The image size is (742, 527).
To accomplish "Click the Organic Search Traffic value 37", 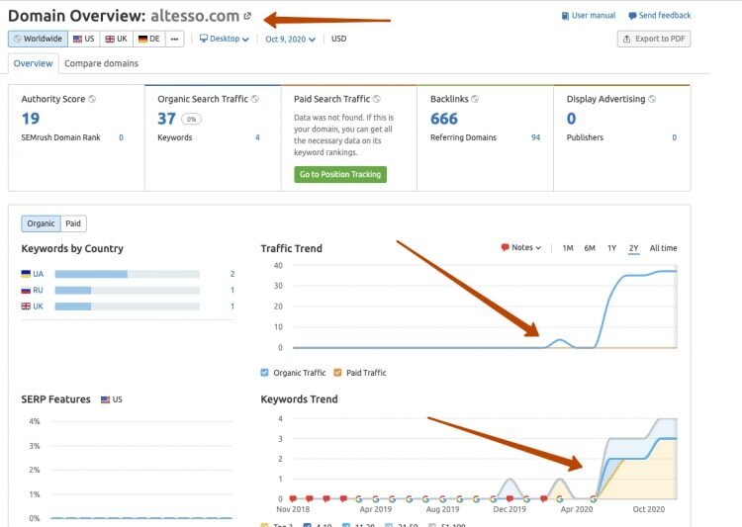I will coord(166,119).
